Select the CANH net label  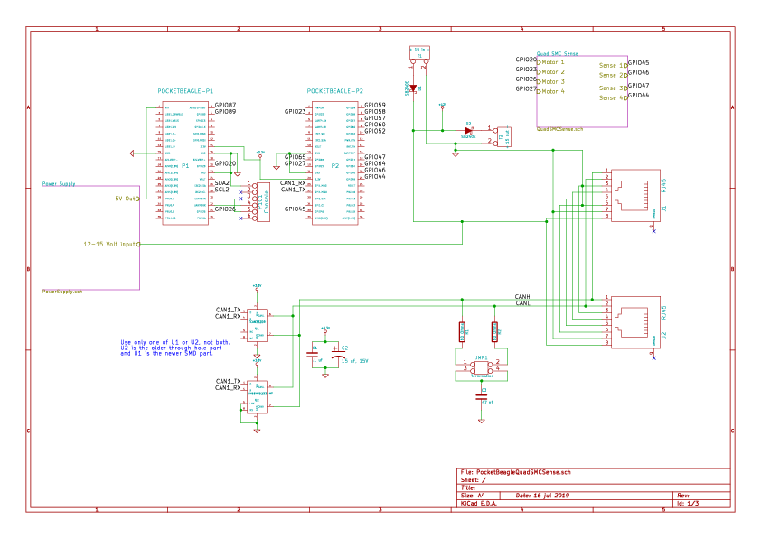click(x=522, y=297)
